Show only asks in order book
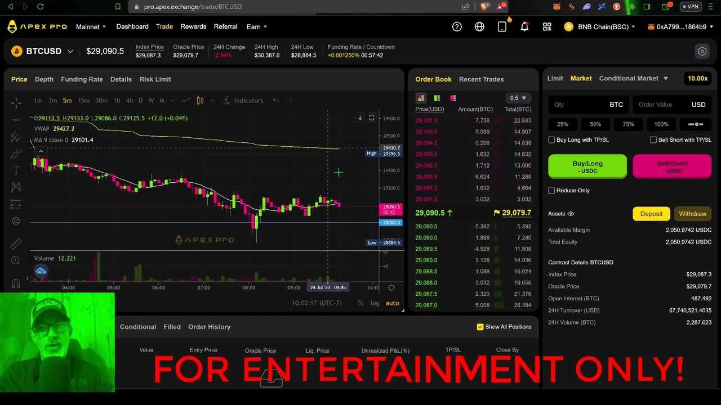Screen dimensions: 721x405 [x=453, y=98]
